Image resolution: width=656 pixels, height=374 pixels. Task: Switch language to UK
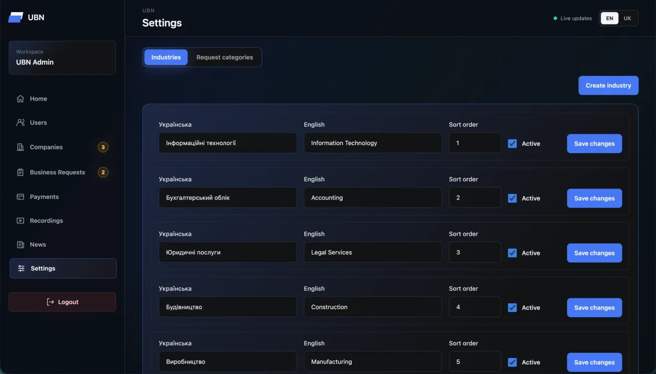(627, 18)
